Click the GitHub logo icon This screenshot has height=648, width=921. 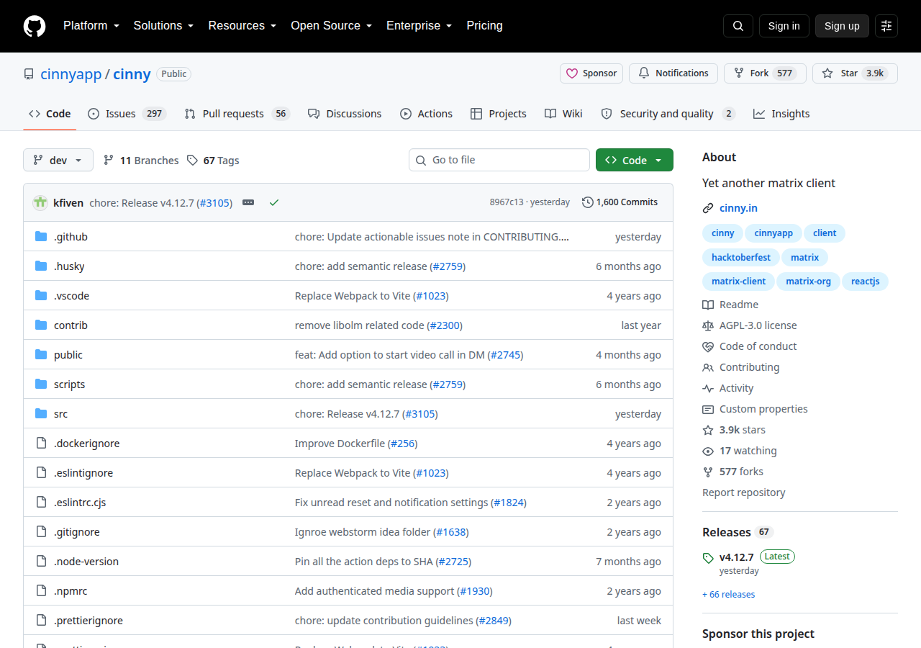35,26
